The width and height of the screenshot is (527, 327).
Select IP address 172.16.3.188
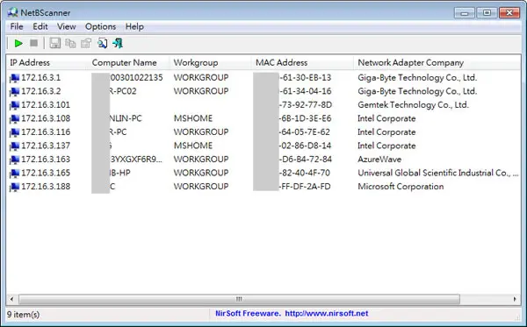[x=46, y=186]
